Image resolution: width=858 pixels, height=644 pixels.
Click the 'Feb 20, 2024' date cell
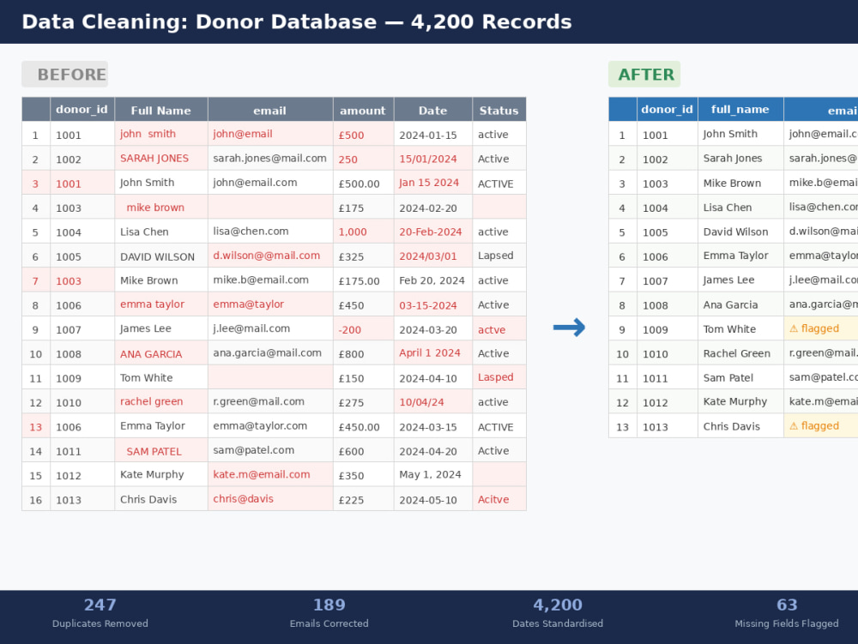432,280
